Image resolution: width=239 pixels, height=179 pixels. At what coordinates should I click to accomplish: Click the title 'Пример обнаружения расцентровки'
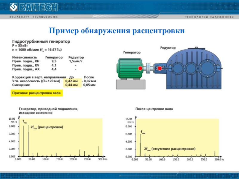point(117,31)
